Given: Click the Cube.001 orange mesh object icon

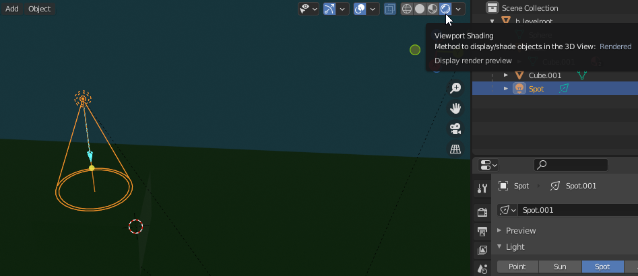Looking at the screenshot, I should 519,75.
